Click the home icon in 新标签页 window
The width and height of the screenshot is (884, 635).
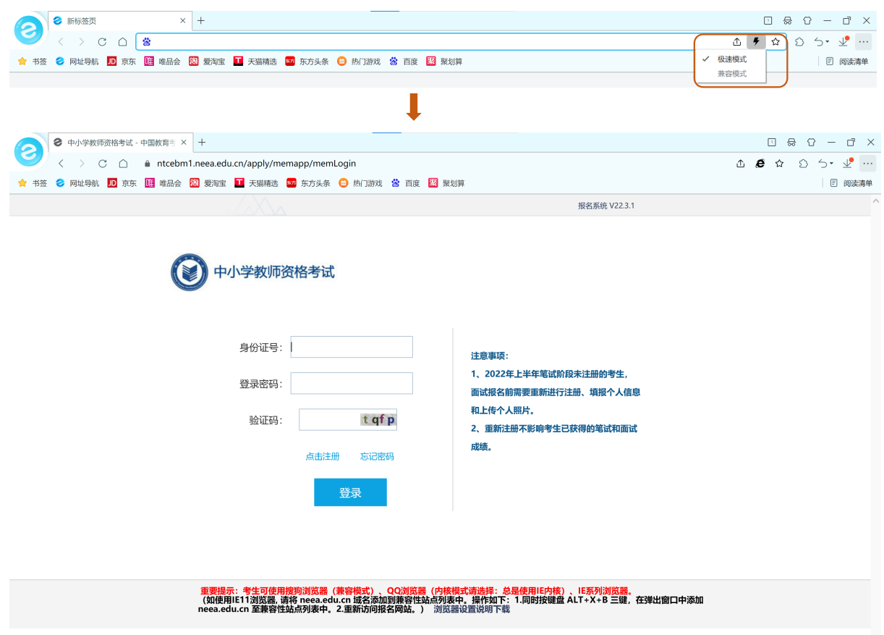tap(123, 42)
